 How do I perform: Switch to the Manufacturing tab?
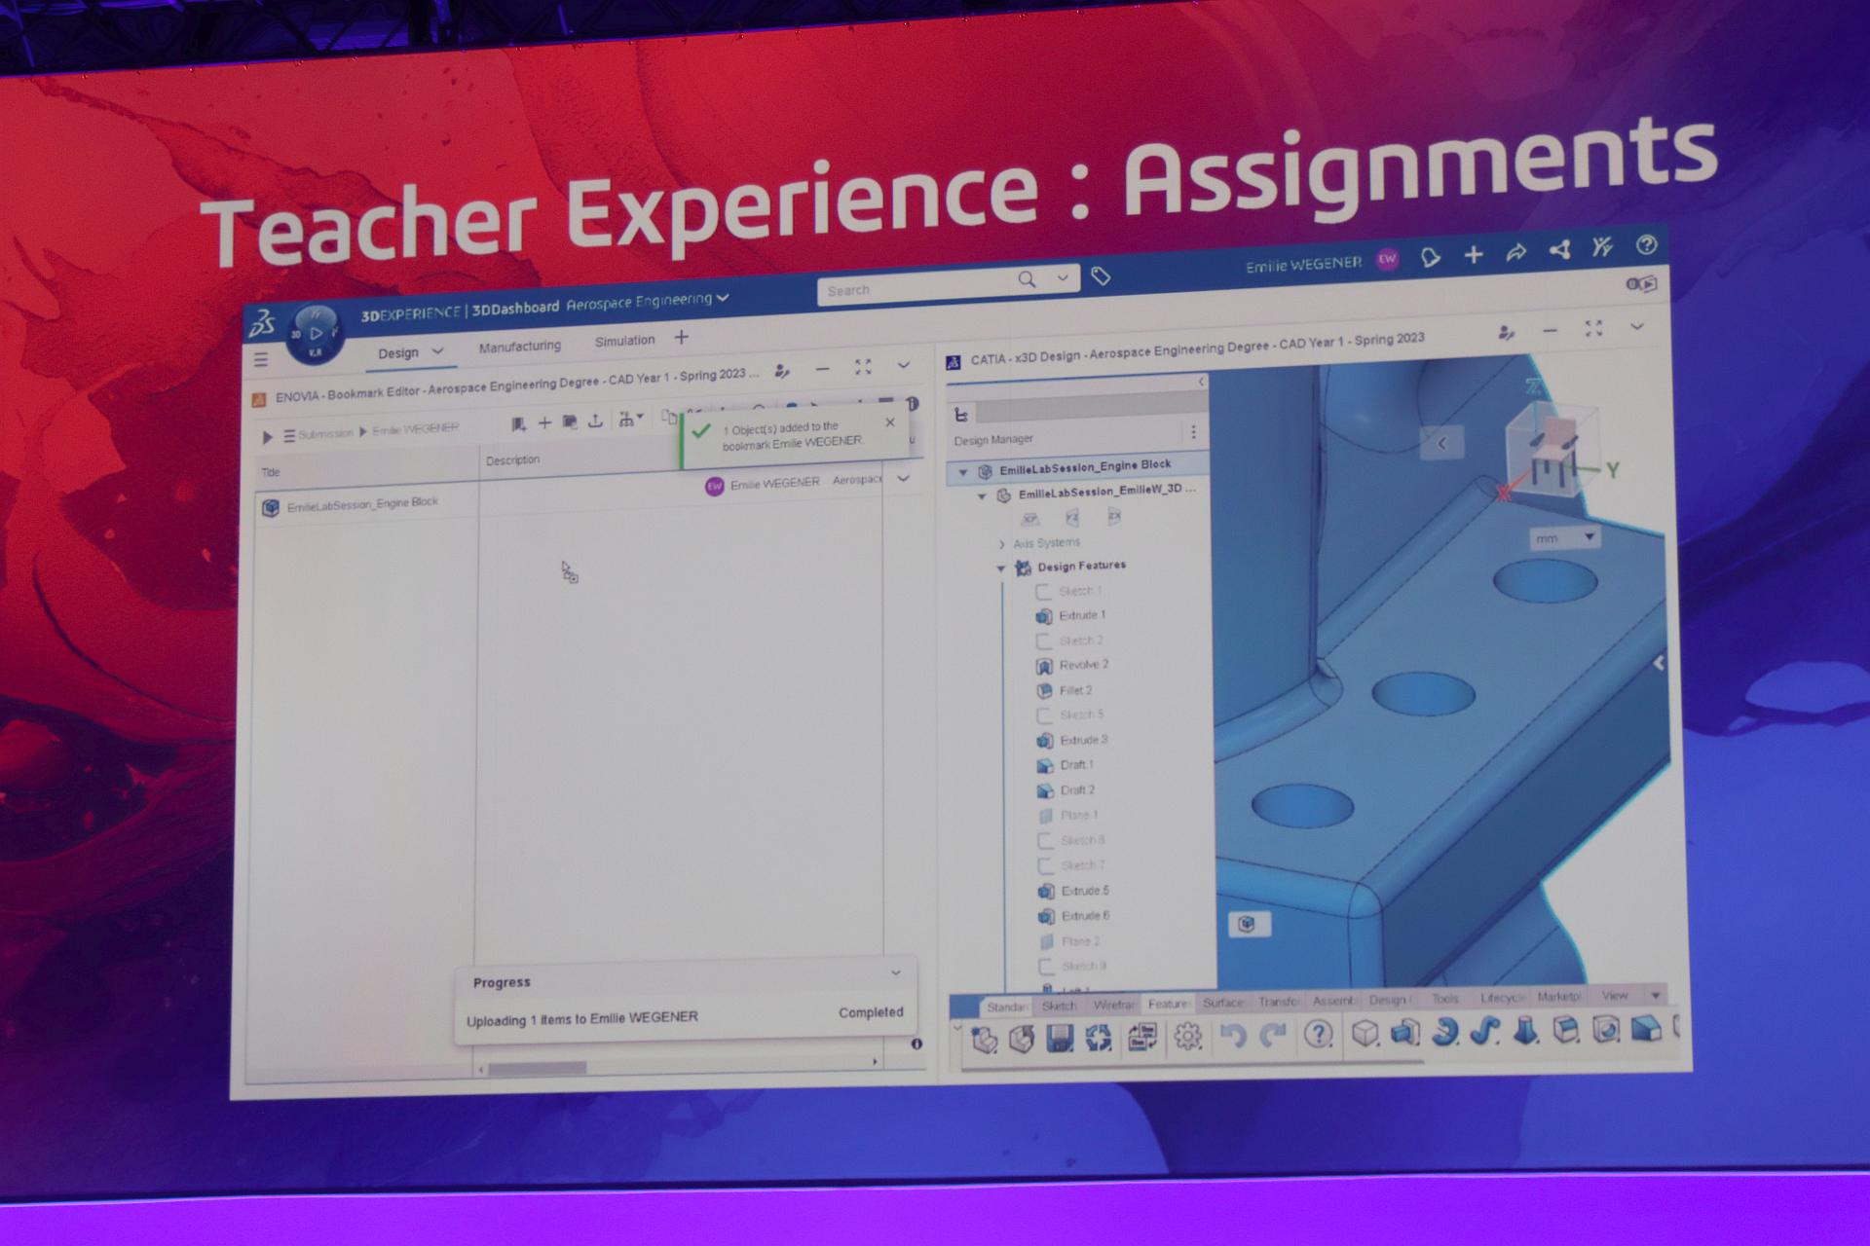[520, 347]
